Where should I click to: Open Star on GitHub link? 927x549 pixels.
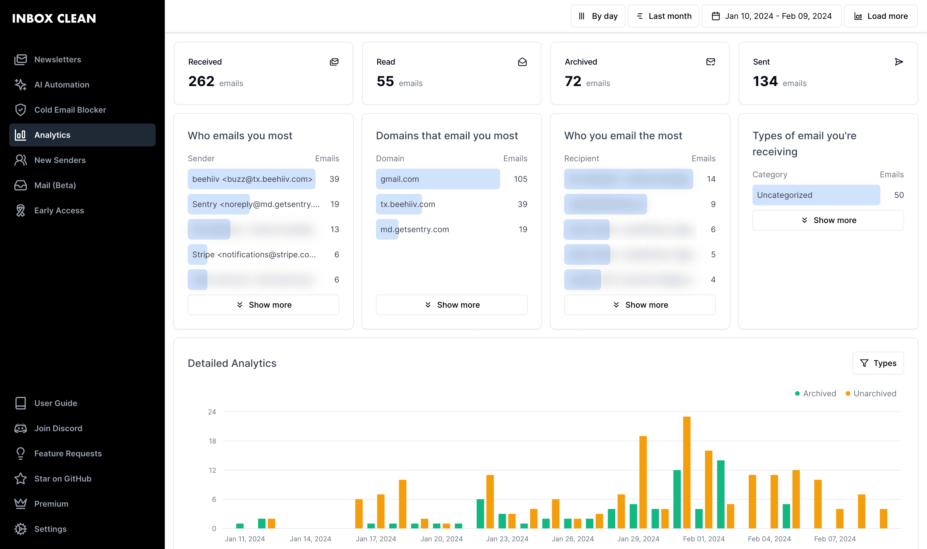pyautogui.click(x=82, y=479)
